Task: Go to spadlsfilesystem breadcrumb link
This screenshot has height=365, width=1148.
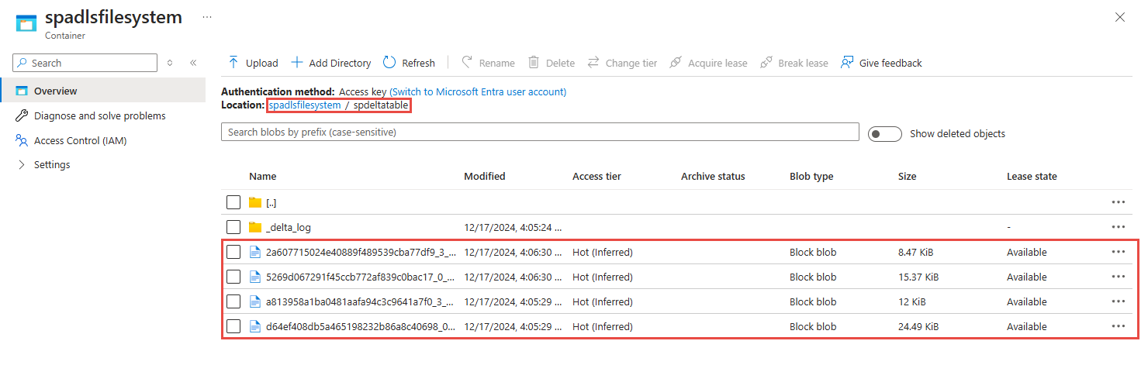Action: [x=305, y=105]
